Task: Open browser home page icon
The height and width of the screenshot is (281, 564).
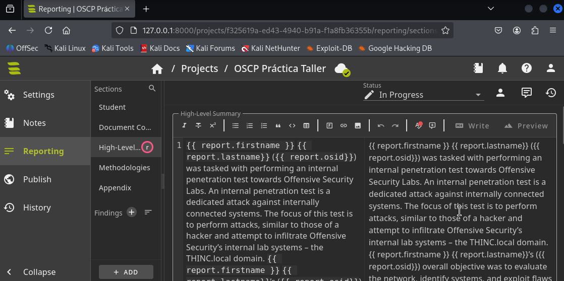Action: point(66,30)
